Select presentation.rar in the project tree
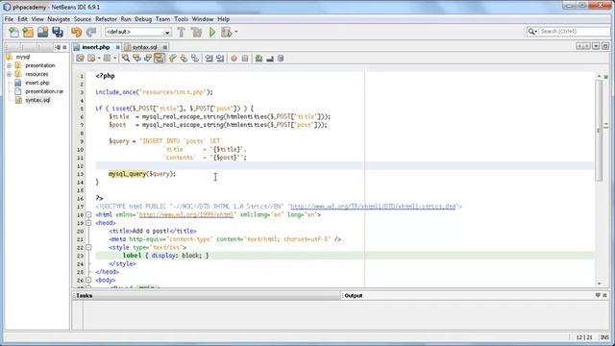Image resolution: width=615 pixels, height=346 pixels. click(x=44, y=91)
